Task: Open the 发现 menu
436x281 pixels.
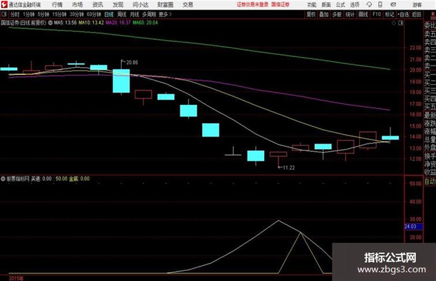Action: click(x=118, y=5)
